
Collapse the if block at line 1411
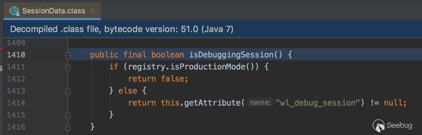(x=68, y=67)
